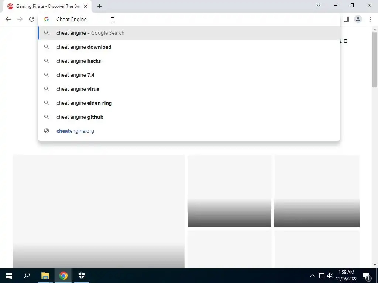Select 'cheat engine download' suggestion
The height and width of the screenshot is (283, 378).
(189, 47)
